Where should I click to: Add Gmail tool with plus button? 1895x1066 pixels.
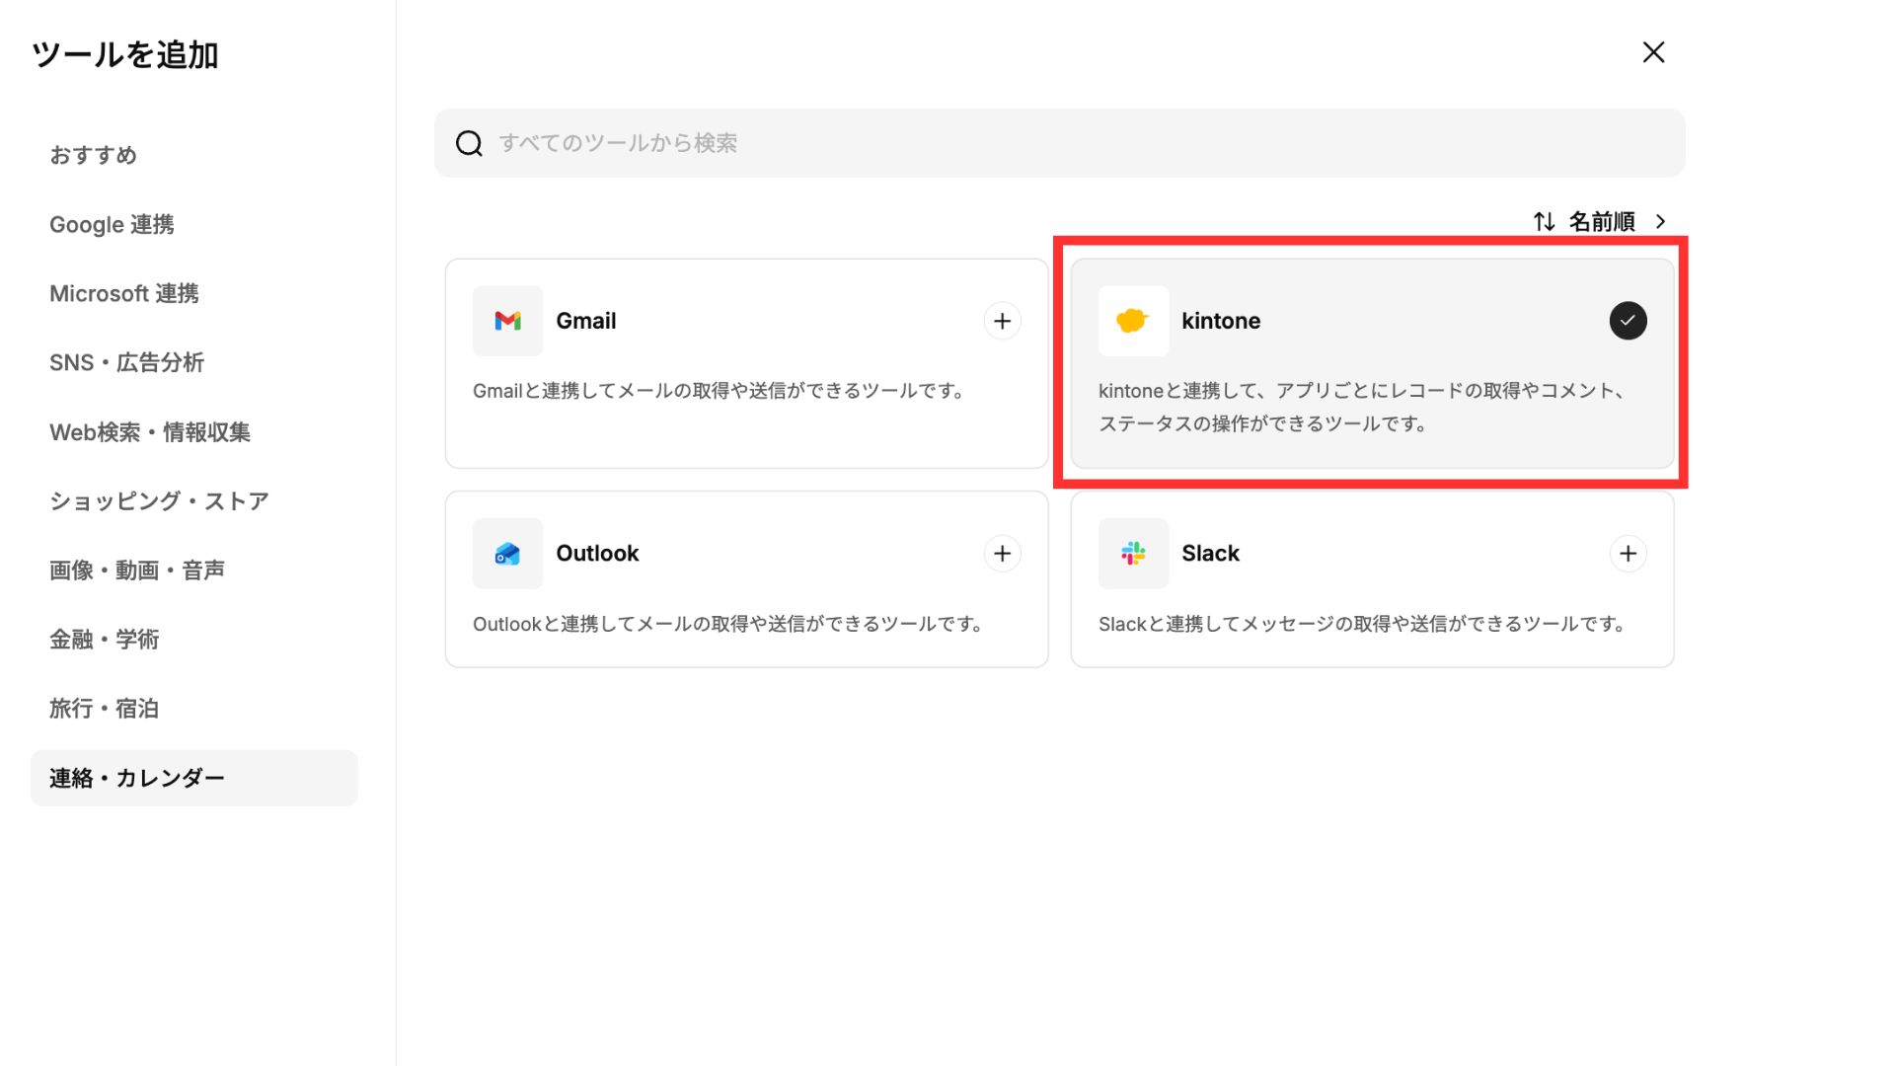click(x=1002, y=321)
